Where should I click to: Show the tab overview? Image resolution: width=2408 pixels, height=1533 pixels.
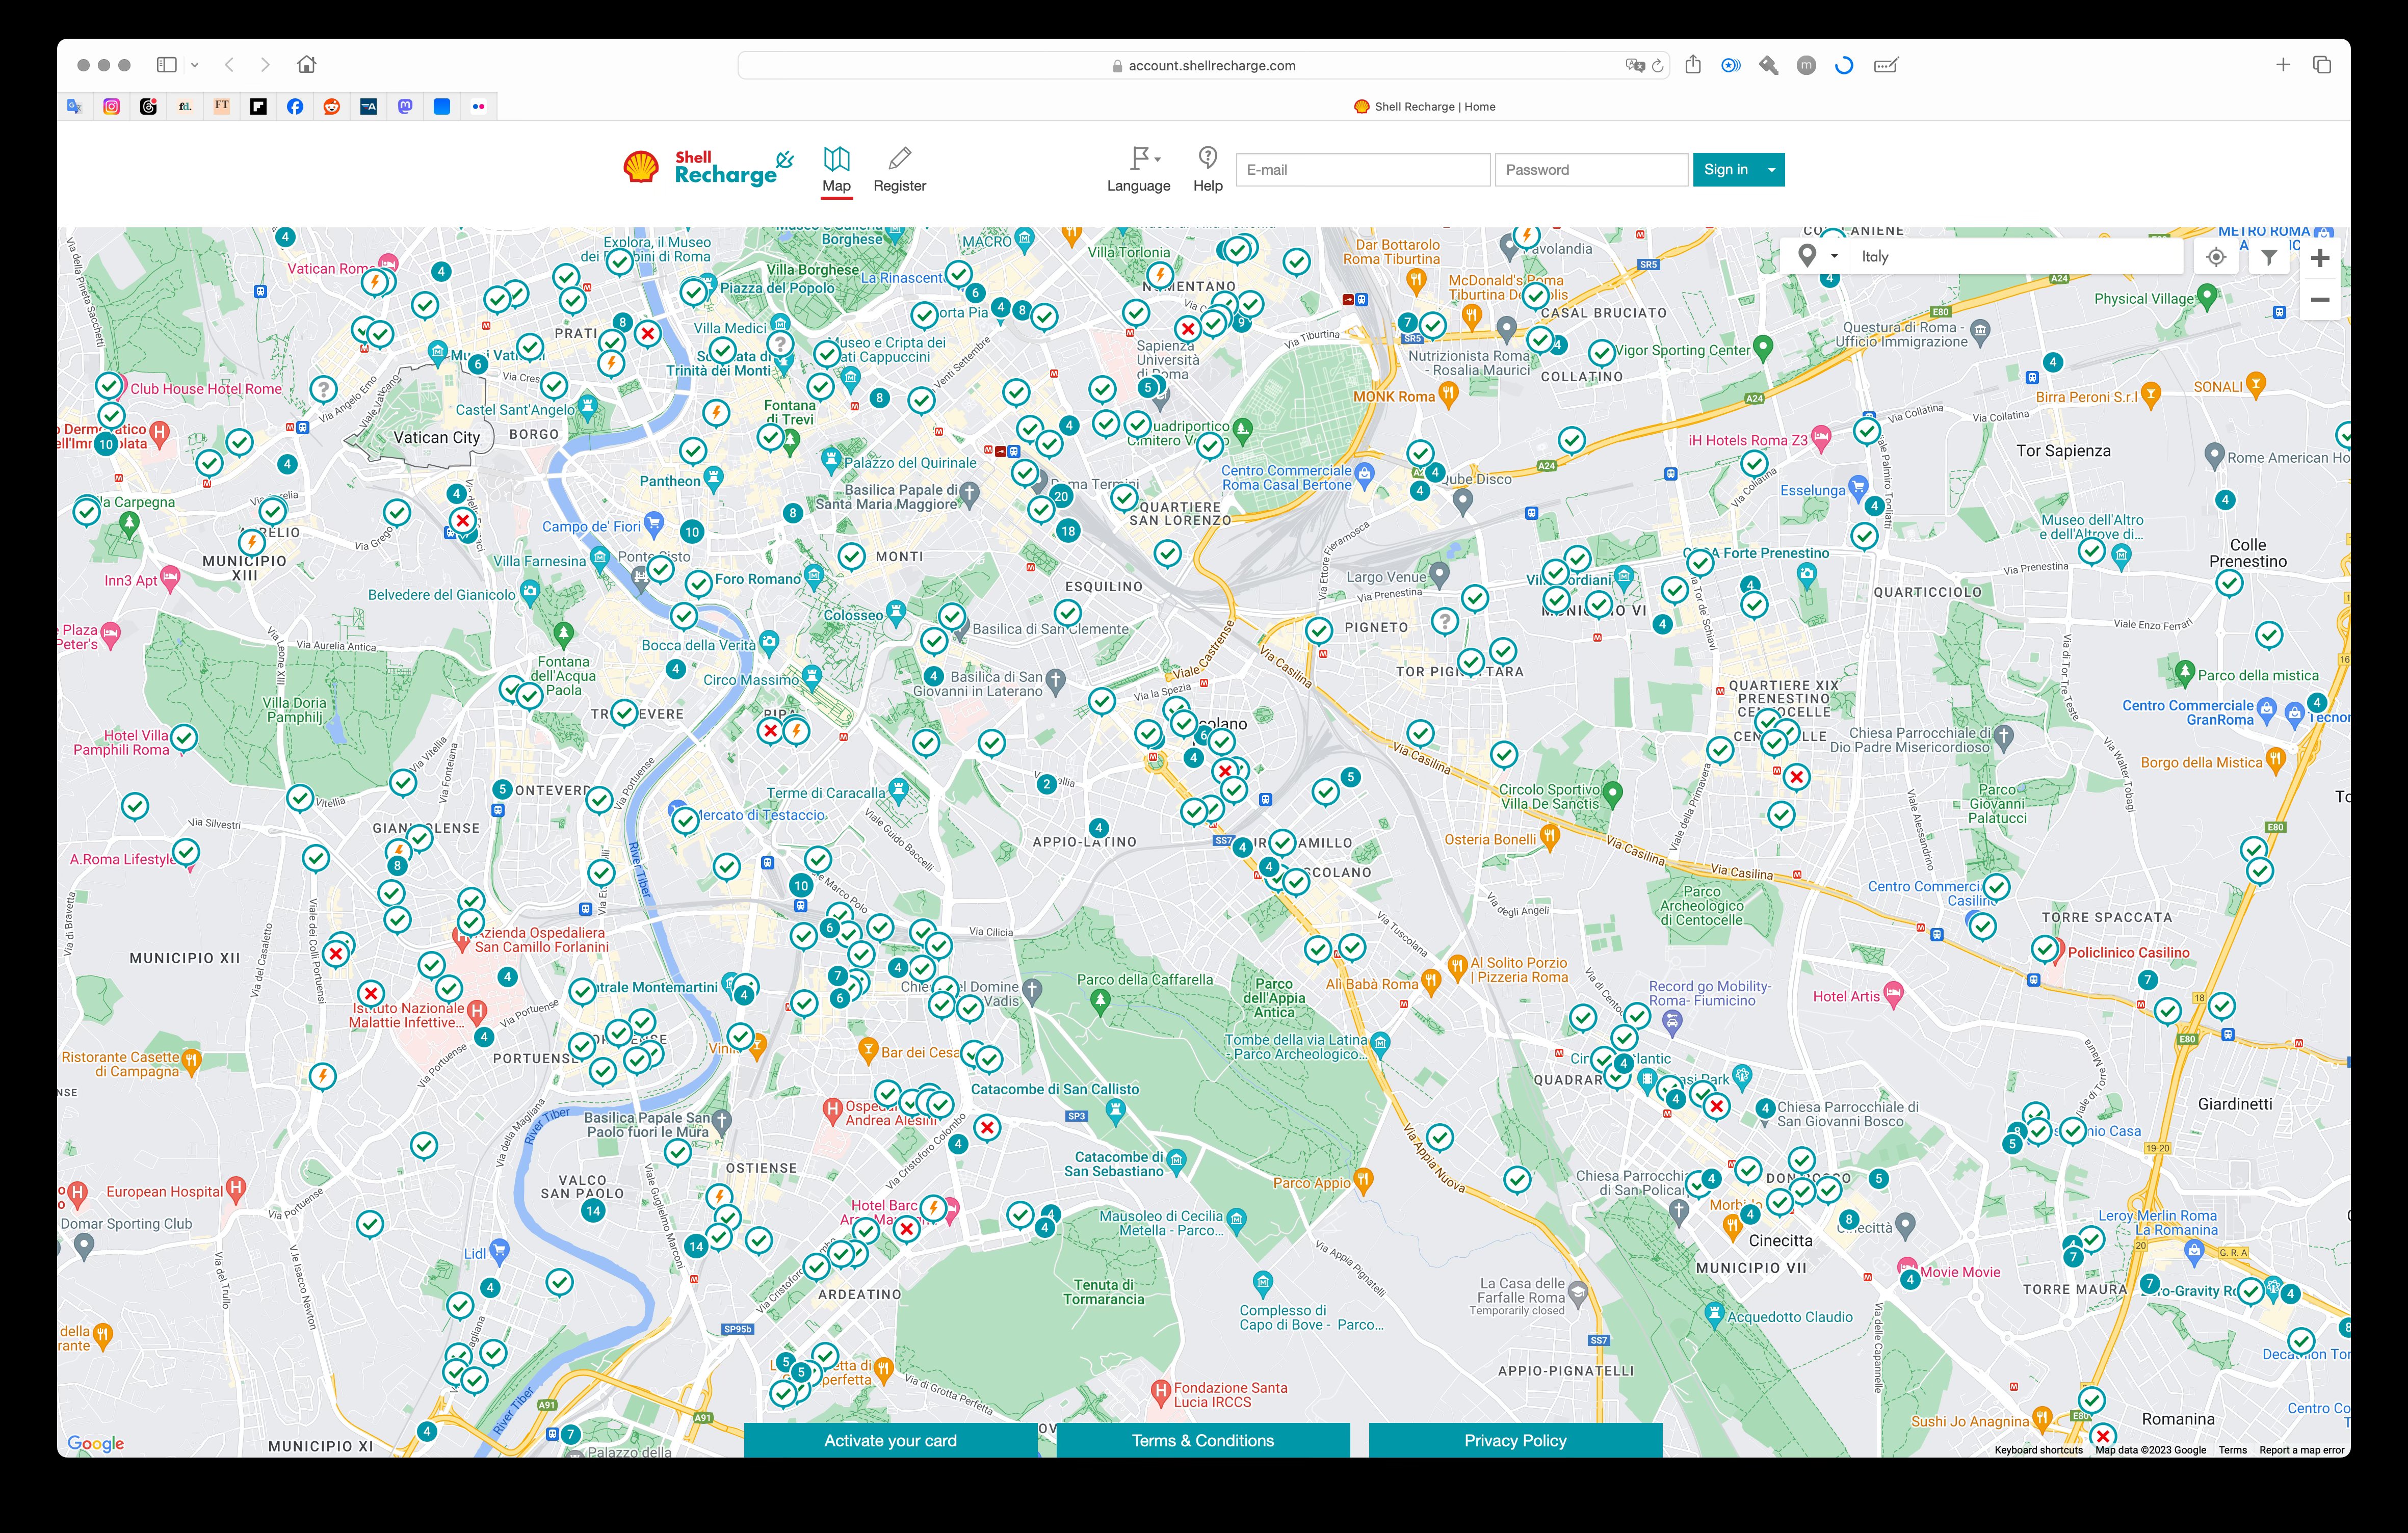point(2322,65)
